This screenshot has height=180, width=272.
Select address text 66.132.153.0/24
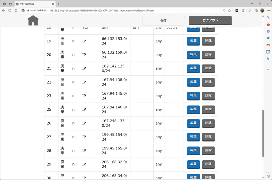(x=115, y=41)
